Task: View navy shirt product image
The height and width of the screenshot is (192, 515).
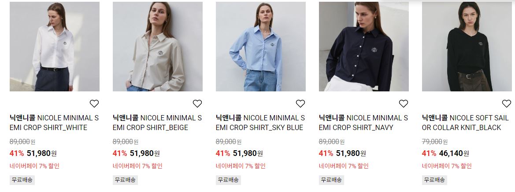Action: pyautogui.click(x=364, y=47)
